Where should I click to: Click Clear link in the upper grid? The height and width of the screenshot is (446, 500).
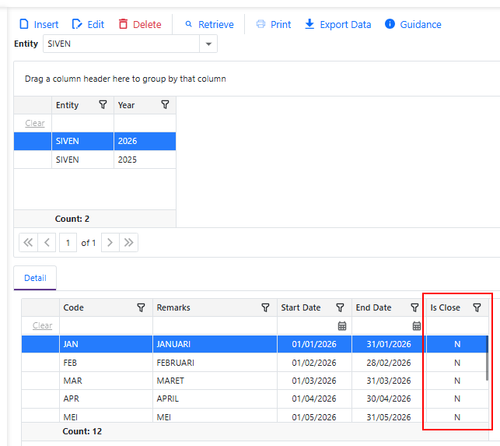point(35,123)
